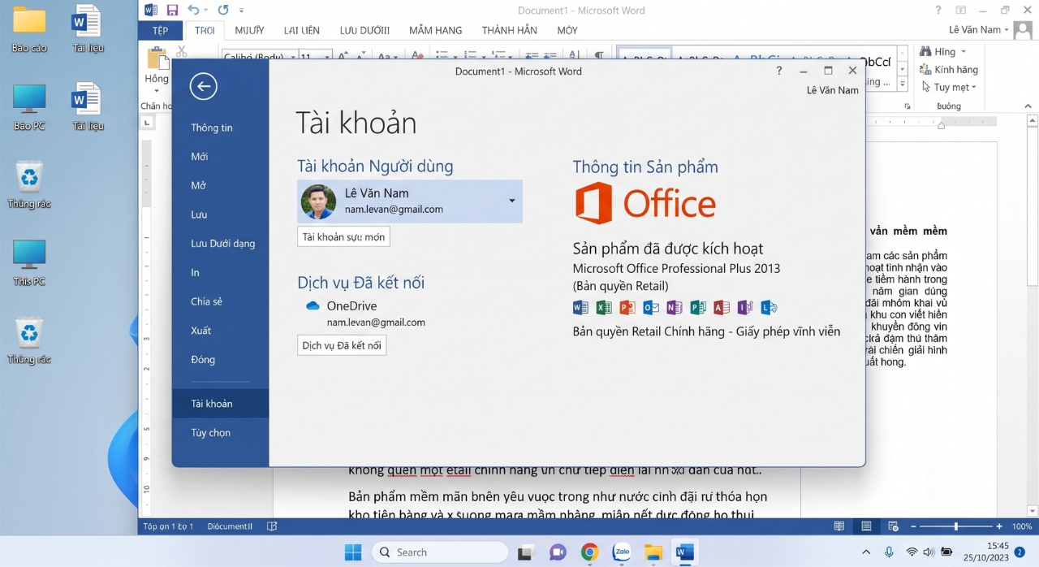
Task: Save document via quick access Save icon
Action: tap(172, 11)
